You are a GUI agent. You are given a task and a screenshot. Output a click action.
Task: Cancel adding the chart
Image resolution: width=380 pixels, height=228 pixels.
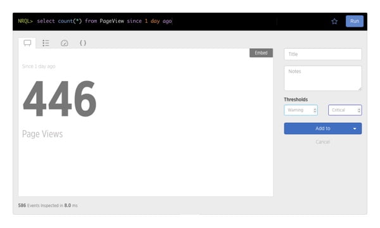322,142
